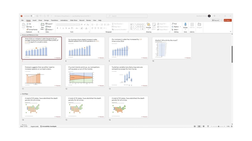The height and width of the screenshot is (141, 252).
Task: Open the Copy dropdown arrow
Action: (x=34, y=27)
